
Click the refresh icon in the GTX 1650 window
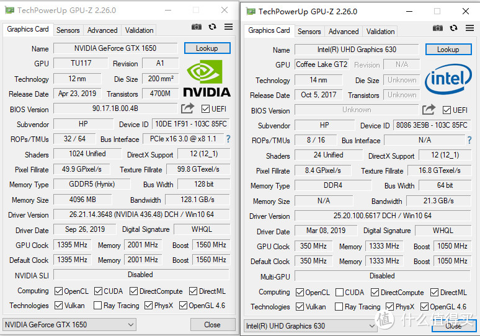[x=213, y=27]
